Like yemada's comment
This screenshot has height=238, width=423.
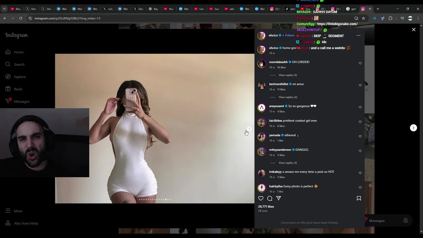point(360,137)
